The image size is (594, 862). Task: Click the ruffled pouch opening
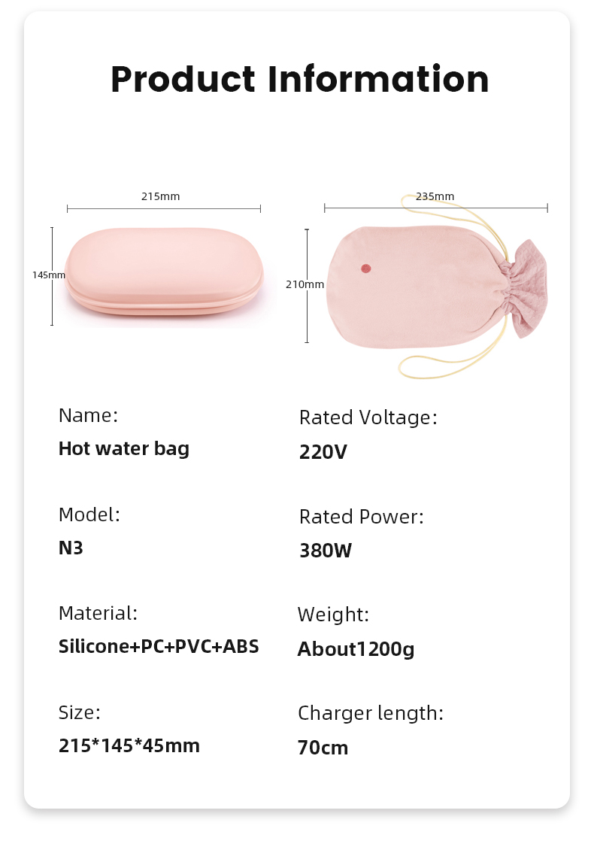tap(529, 288)
